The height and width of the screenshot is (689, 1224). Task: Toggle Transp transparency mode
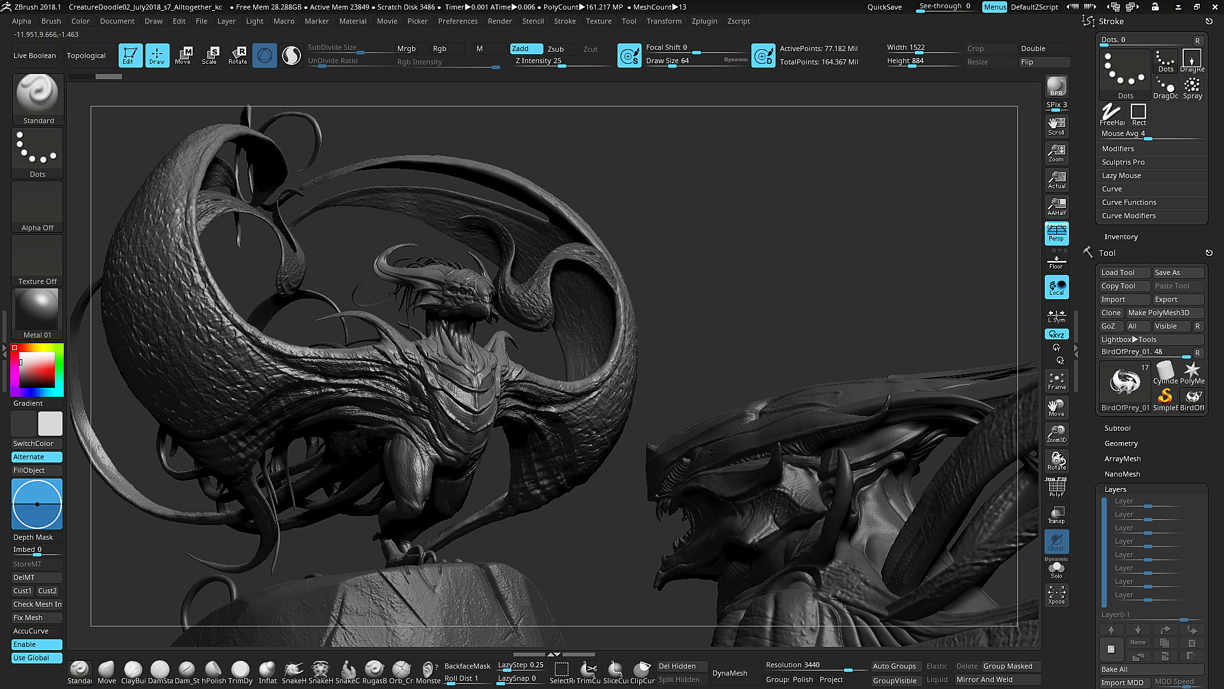1056,515
